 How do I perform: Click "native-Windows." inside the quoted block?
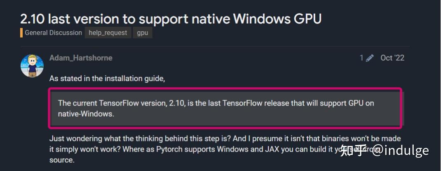click(86, 115)
